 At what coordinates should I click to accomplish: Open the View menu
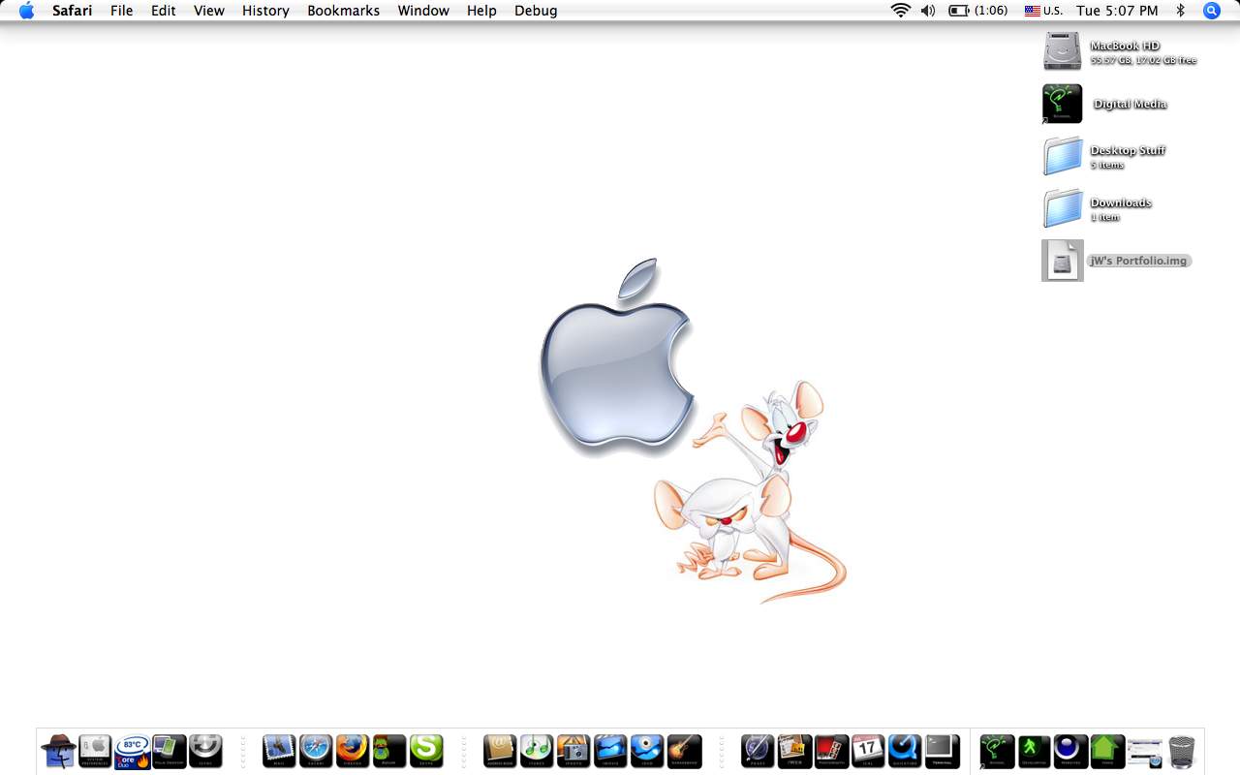[209, 11]
